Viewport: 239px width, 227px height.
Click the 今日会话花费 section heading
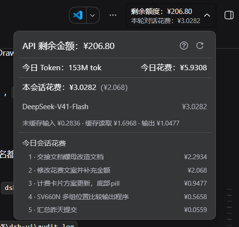(x=44, y=143)
